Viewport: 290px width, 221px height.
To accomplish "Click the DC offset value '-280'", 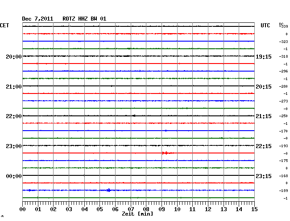I will point(283,86).
